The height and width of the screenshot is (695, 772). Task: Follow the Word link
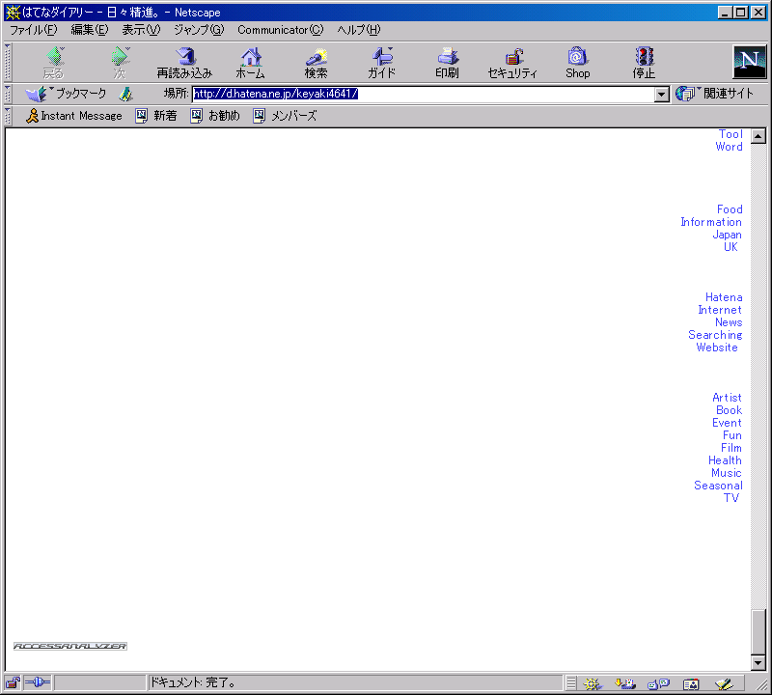pyautogui.click(x=730, y=147)
